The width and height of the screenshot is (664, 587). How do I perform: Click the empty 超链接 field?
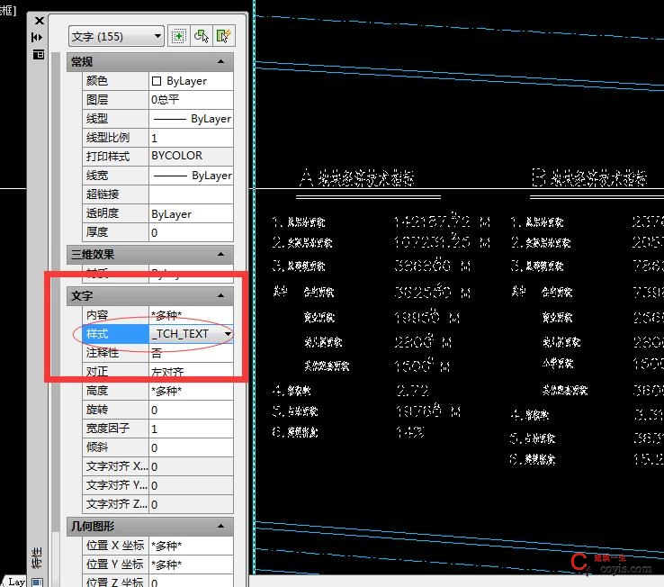point(191,194)
